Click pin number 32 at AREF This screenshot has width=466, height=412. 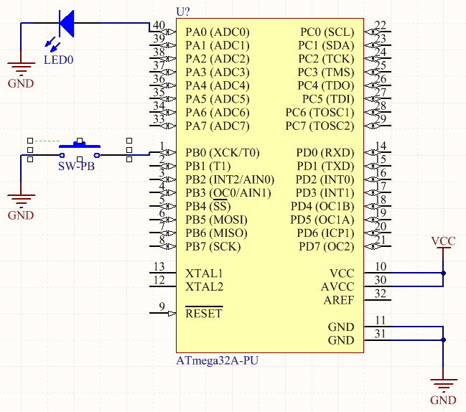click(x=381, y=294)
